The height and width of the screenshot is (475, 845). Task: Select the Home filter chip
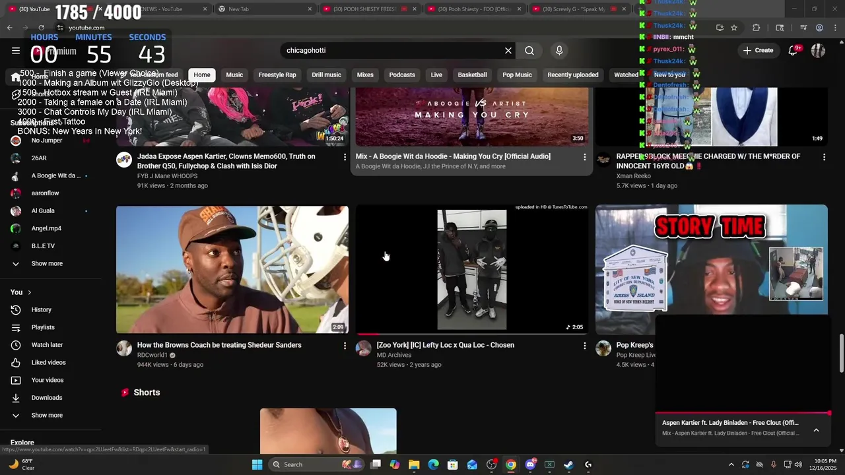pyautogui.click(x=202, y=75)
